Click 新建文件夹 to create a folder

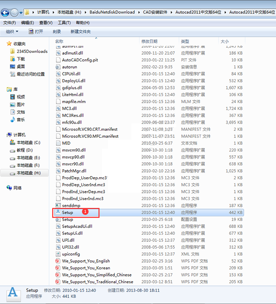[80, 32]
